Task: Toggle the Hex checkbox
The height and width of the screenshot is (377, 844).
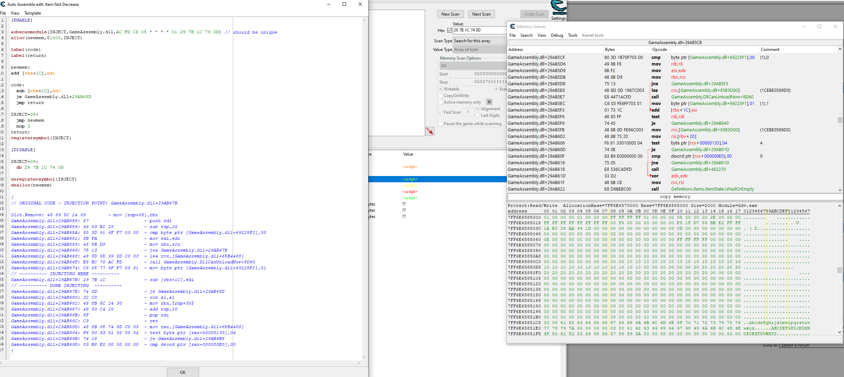Action: pyautogui.click(x=449, y=30)
